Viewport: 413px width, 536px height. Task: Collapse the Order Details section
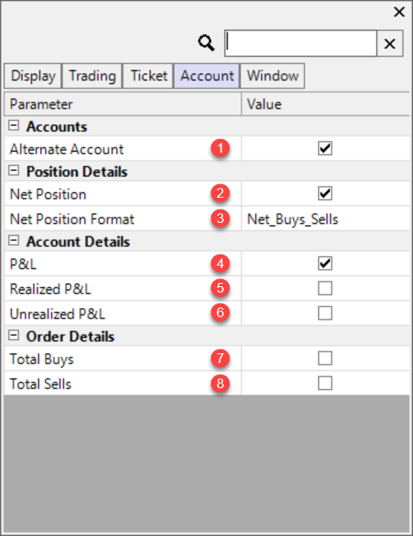click(13, 335)
